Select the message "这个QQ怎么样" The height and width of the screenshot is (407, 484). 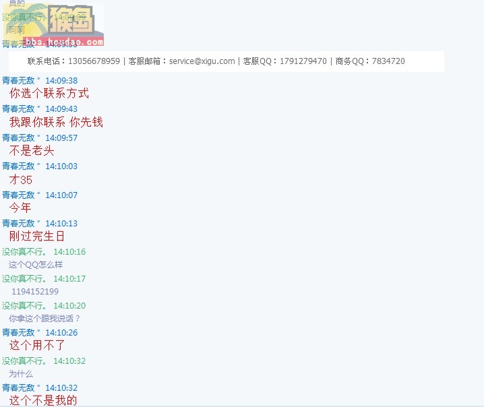pyautogui.click(x=36, y=264)
